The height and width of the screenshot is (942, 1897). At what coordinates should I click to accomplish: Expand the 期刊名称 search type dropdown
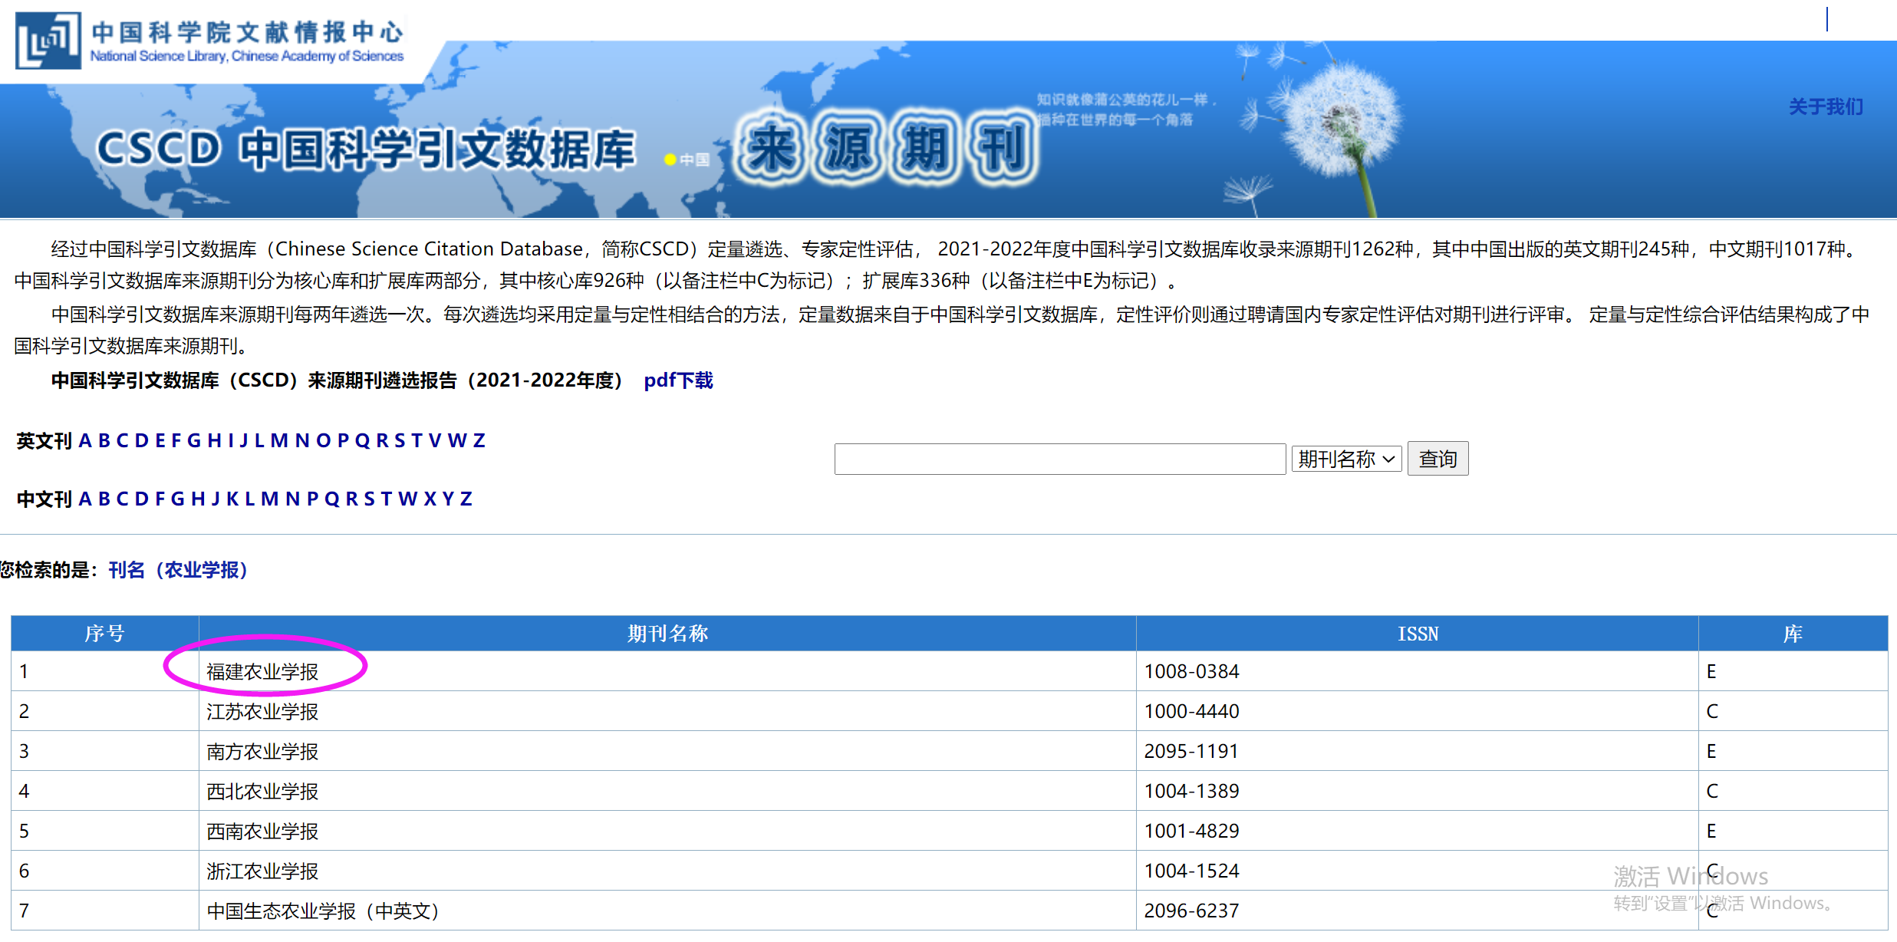(x=1346, y=459)
